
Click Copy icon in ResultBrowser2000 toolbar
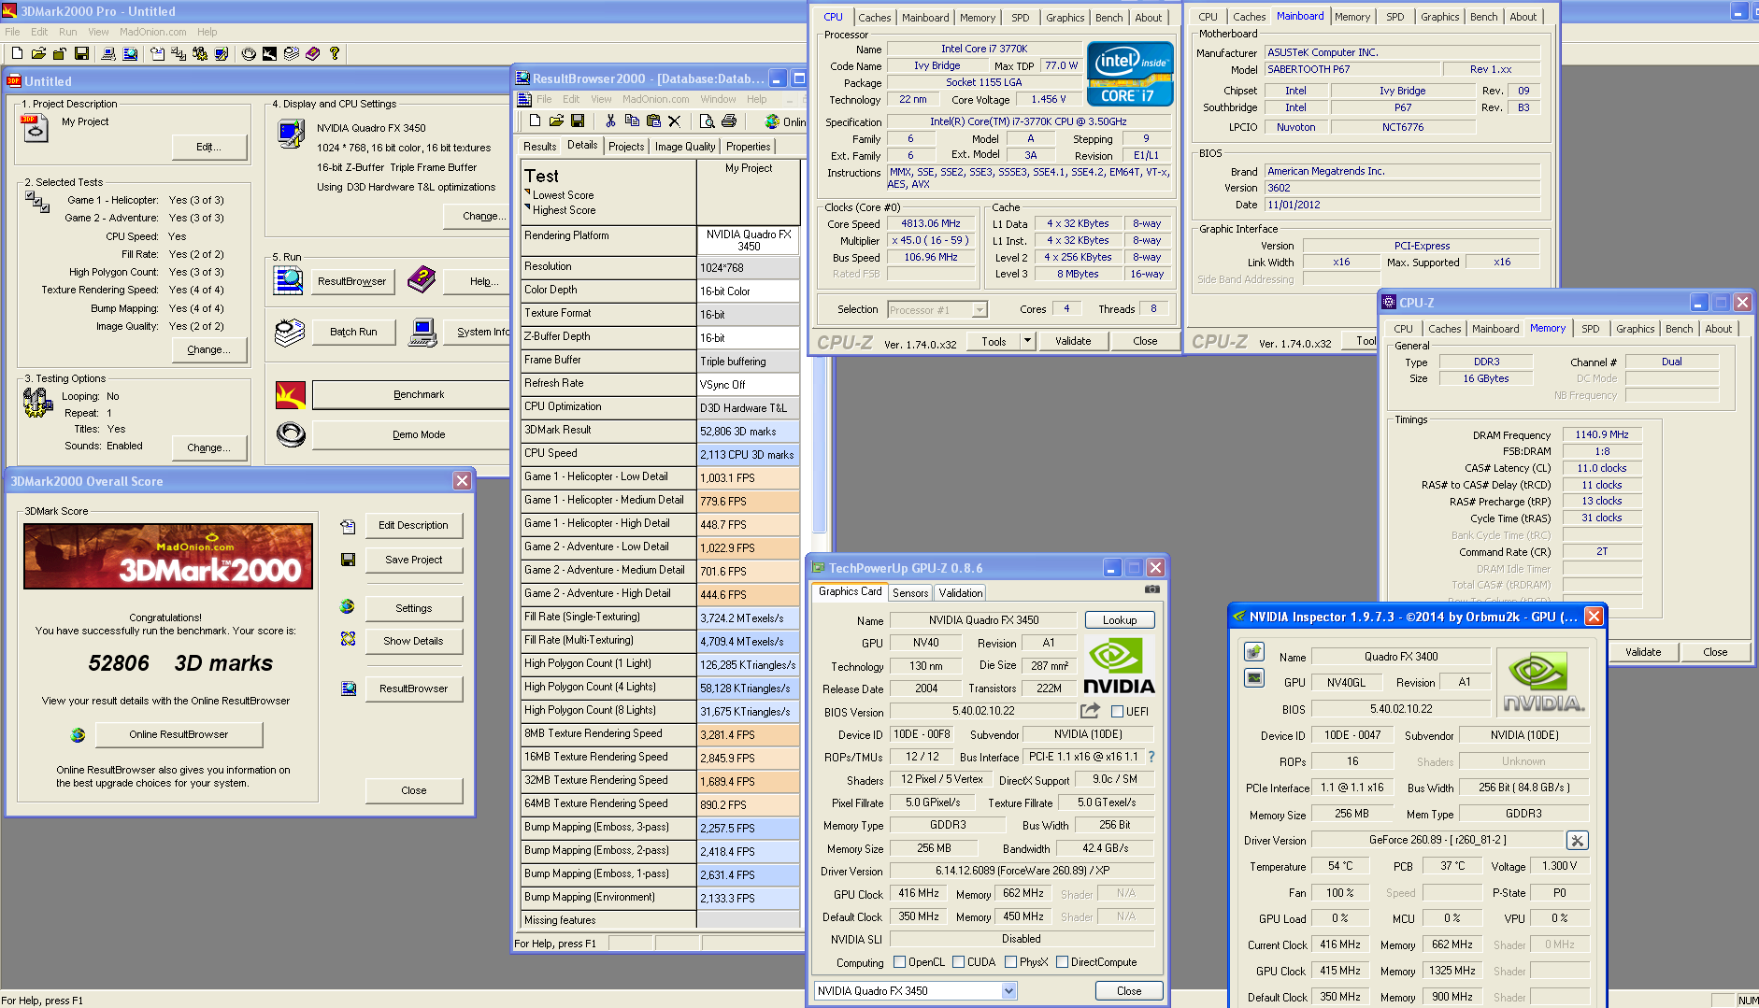pyautogui.click(x=632, y=121)
